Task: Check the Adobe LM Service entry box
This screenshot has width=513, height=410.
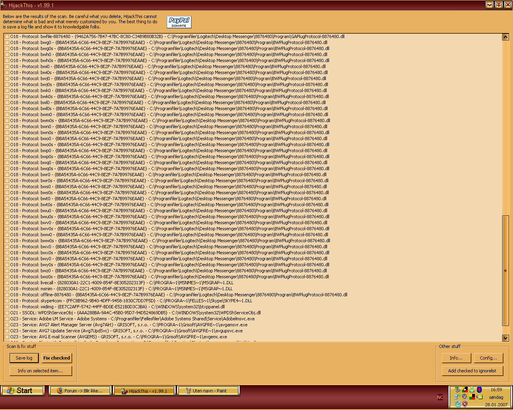Action: click(7, 319)
